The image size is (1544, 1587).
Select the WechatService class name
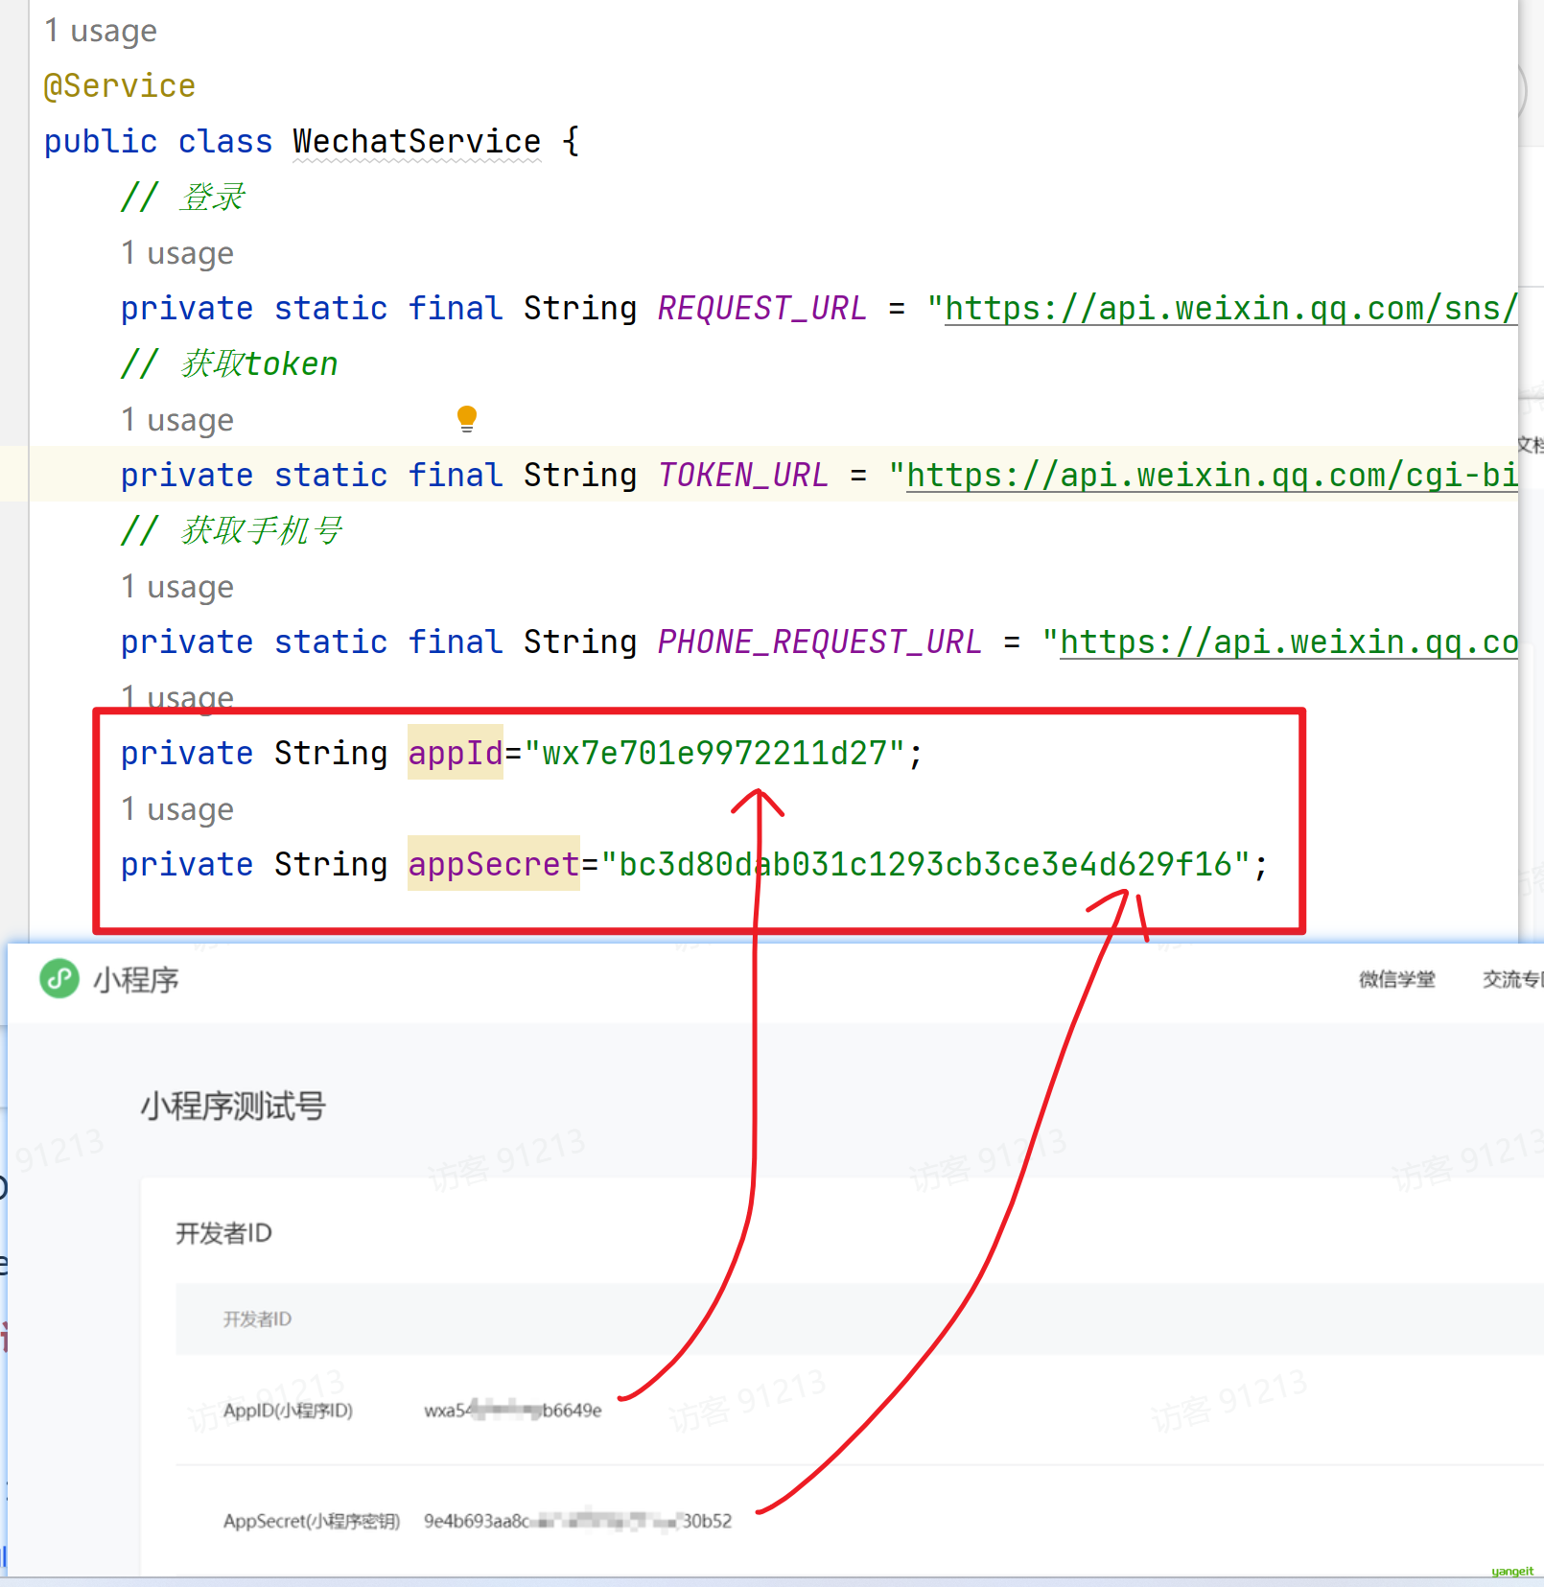(x=417, y=142)
